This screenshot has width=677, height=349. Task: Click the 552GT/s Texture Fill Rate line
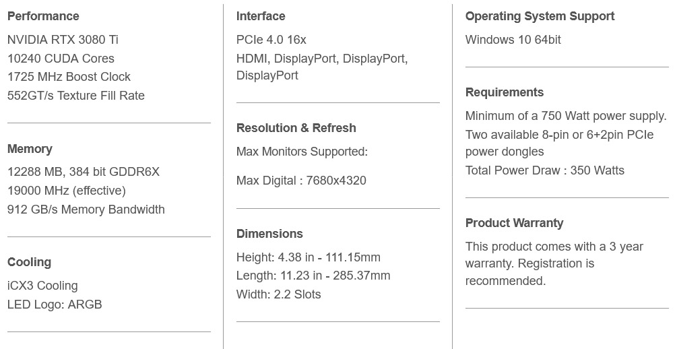[x=76, y=96]
